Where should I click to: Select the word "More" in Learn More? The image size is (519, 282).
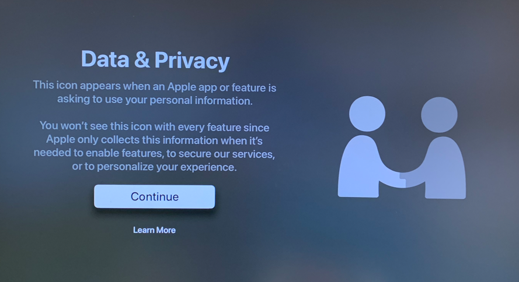165,230
